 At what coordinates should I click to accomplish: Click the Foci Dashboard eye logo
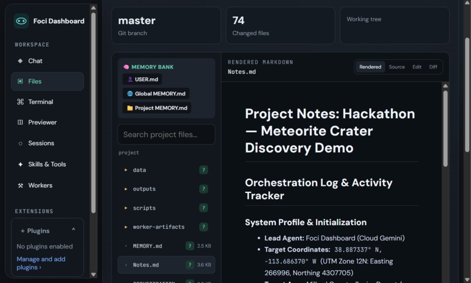coord(21,21)
